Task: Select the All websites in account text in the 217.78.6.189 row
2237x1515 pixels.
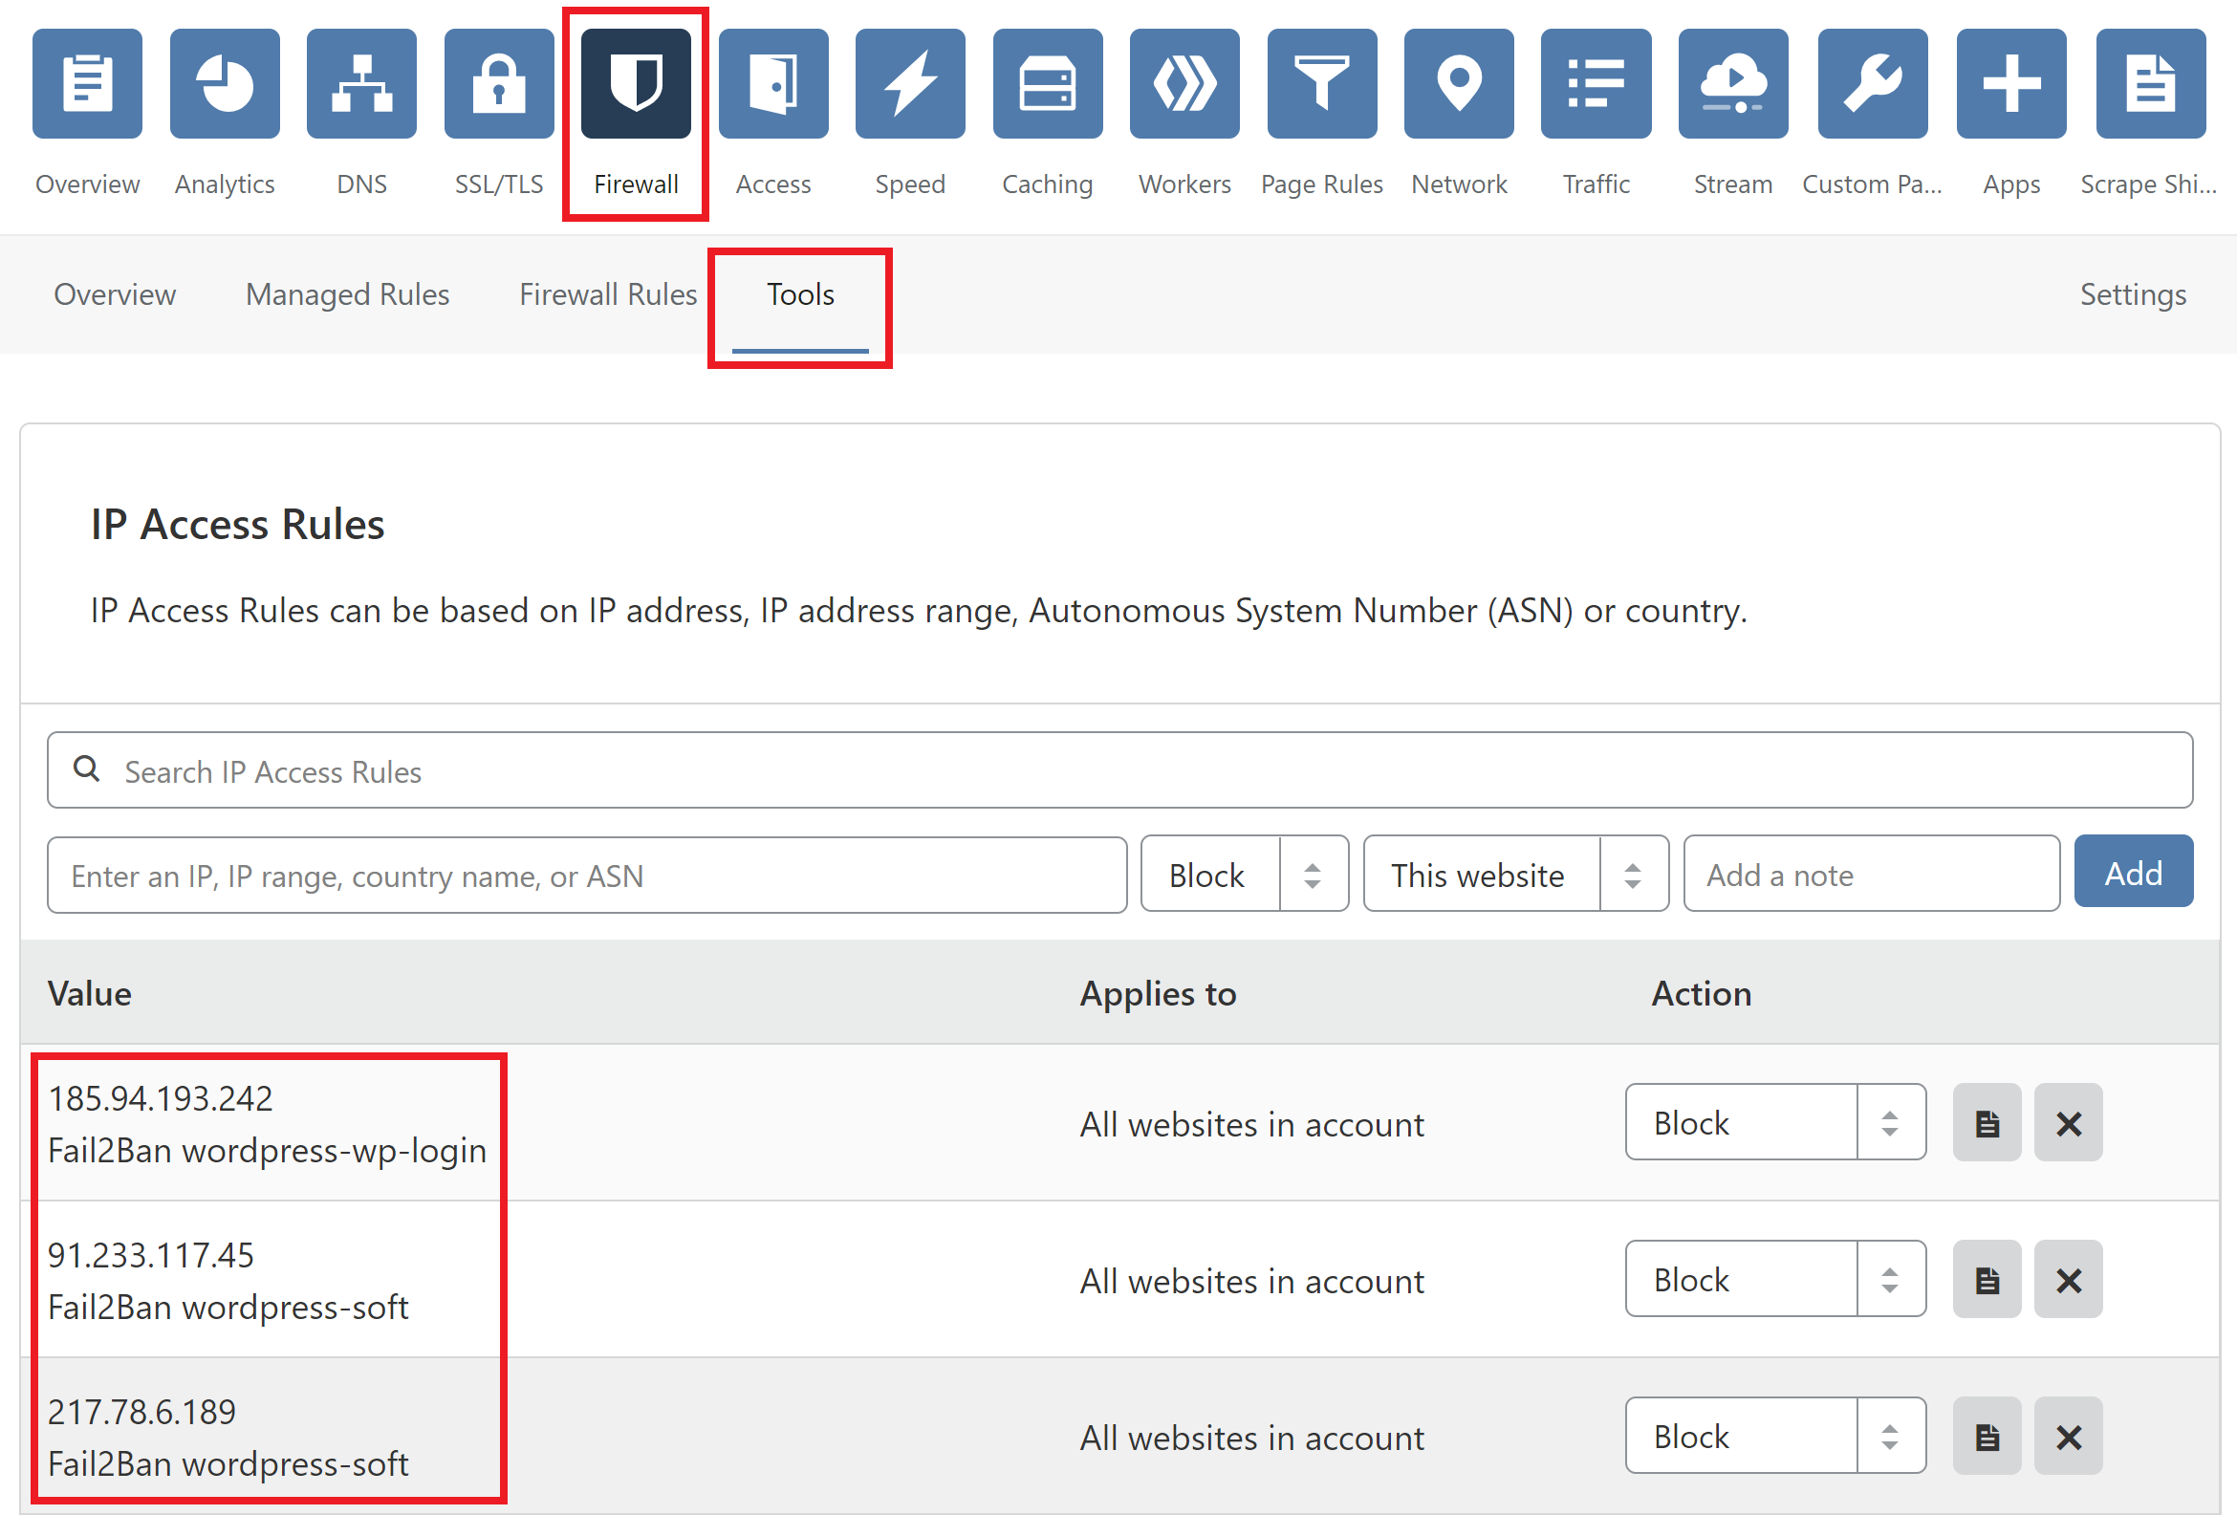Action: tap(1251, 1438)
